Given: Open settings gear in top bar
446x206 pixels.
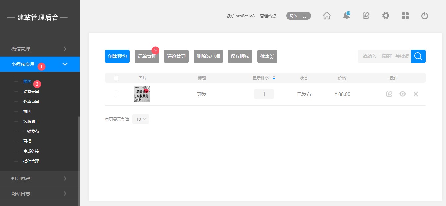Looking at the screenshot, I should (x=386, y=16).
